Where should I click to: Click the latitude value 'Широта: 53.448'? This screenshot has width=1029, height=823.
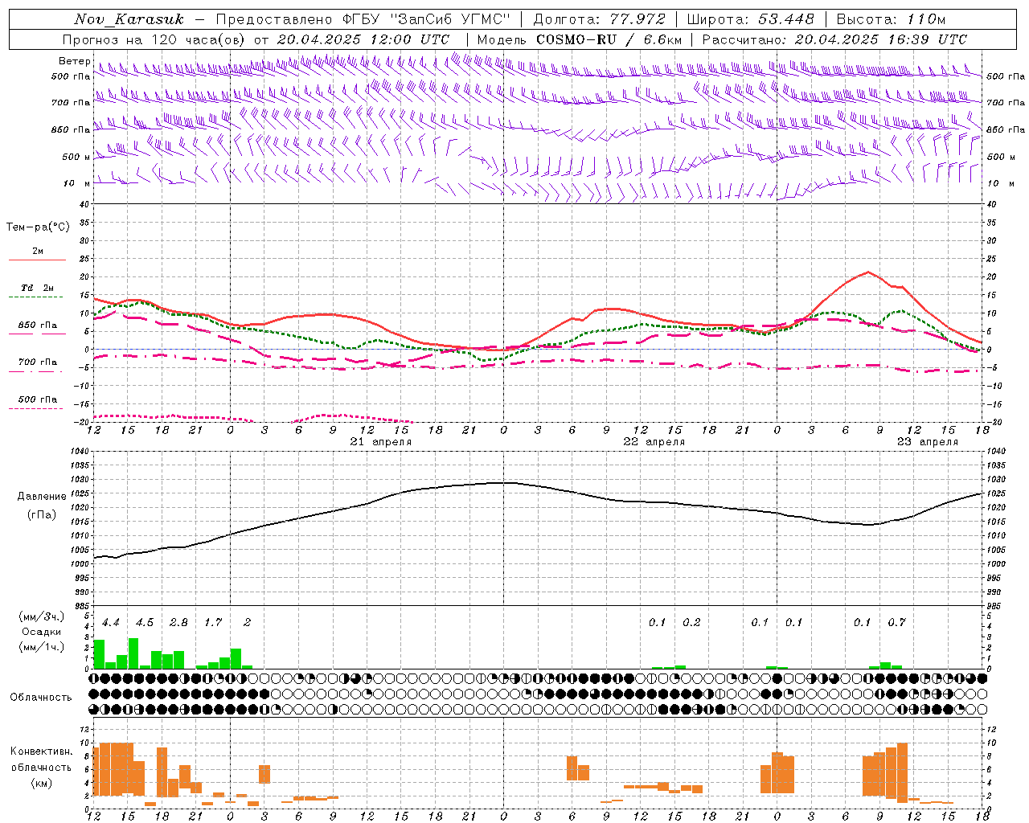click(750, 19)
